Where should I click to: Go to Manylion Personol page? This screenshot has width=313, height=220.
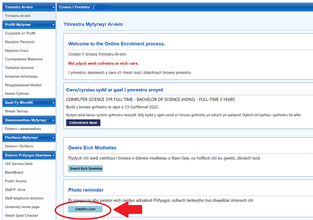pos(20,42)
